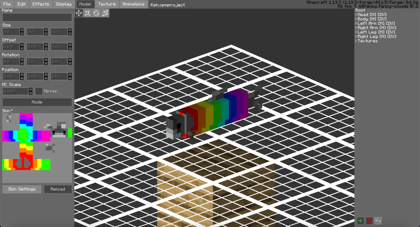Click the first Size value field

pyautogui.click(x=11, y=32)
